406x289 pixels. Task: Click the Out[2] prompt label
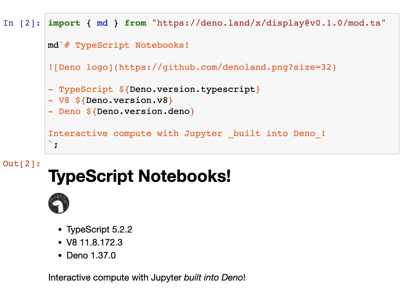pyautogui.click(x=22, y=163)
